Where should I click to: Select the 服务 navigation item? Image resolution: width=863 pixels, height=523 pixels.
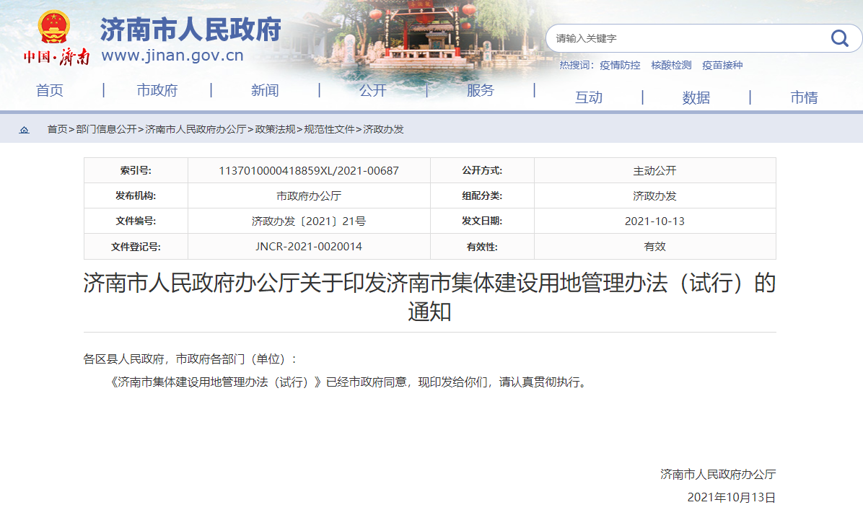[481, 90]
